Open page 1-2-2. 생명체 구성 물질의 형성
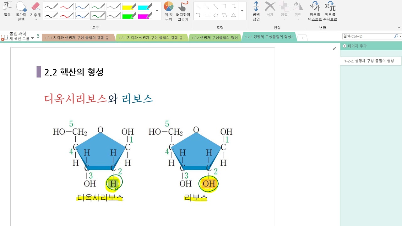402x226 pixels. (371, 61)
